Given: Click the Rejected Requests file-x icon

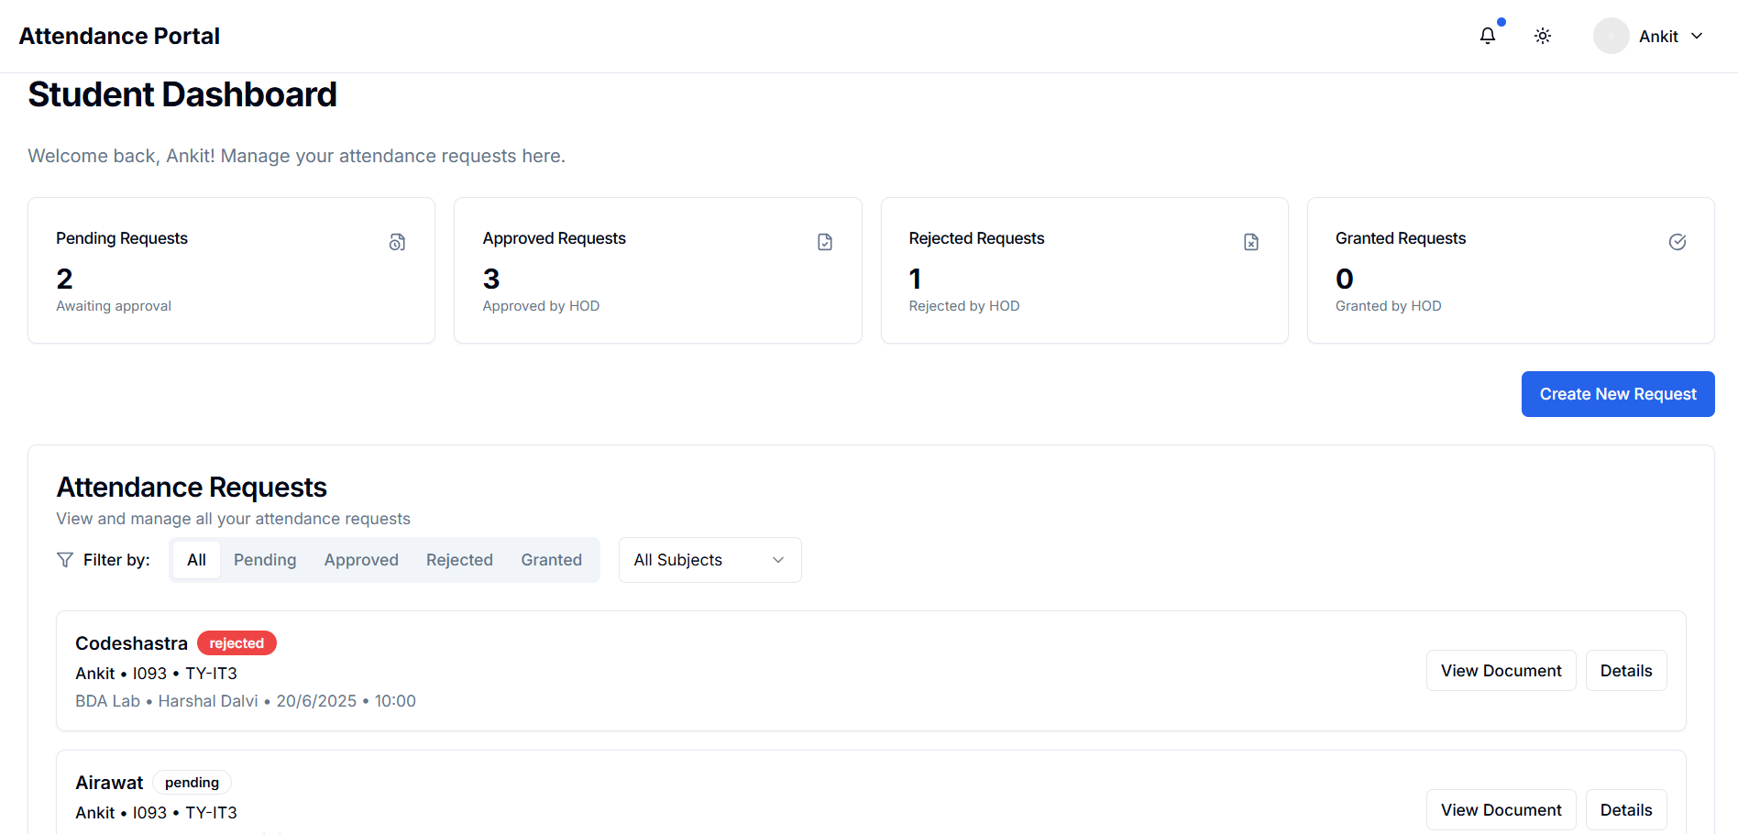Looking at the screenshot, I should pyautogui.click(x=1250, y=242).
